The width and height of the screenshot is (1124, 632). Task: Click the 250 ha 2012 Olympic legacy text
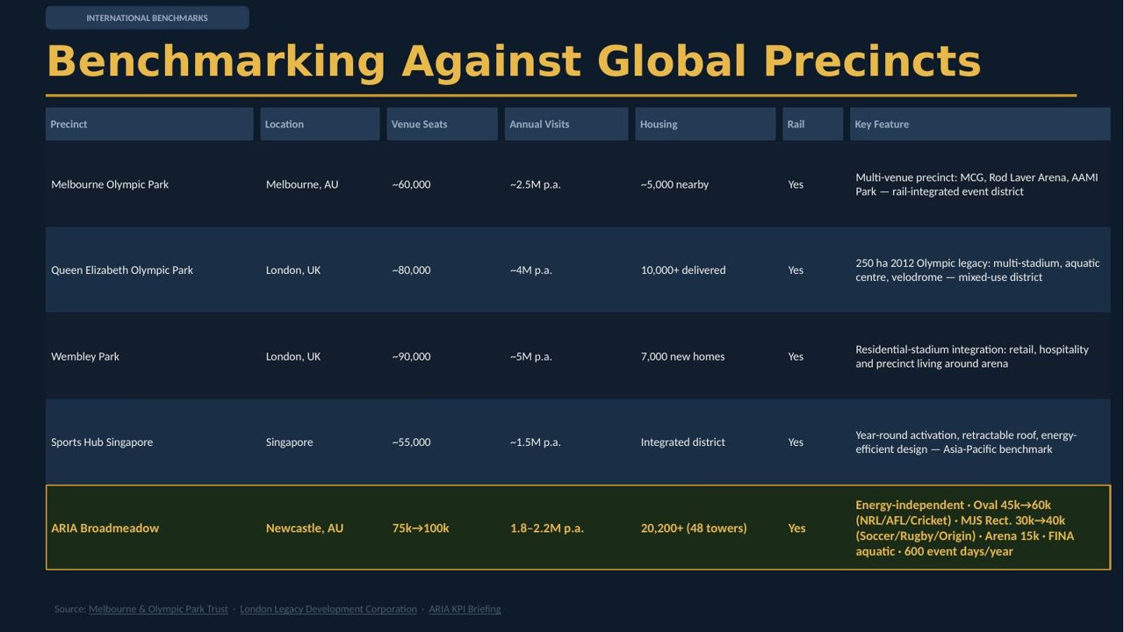tap(977, 270)
